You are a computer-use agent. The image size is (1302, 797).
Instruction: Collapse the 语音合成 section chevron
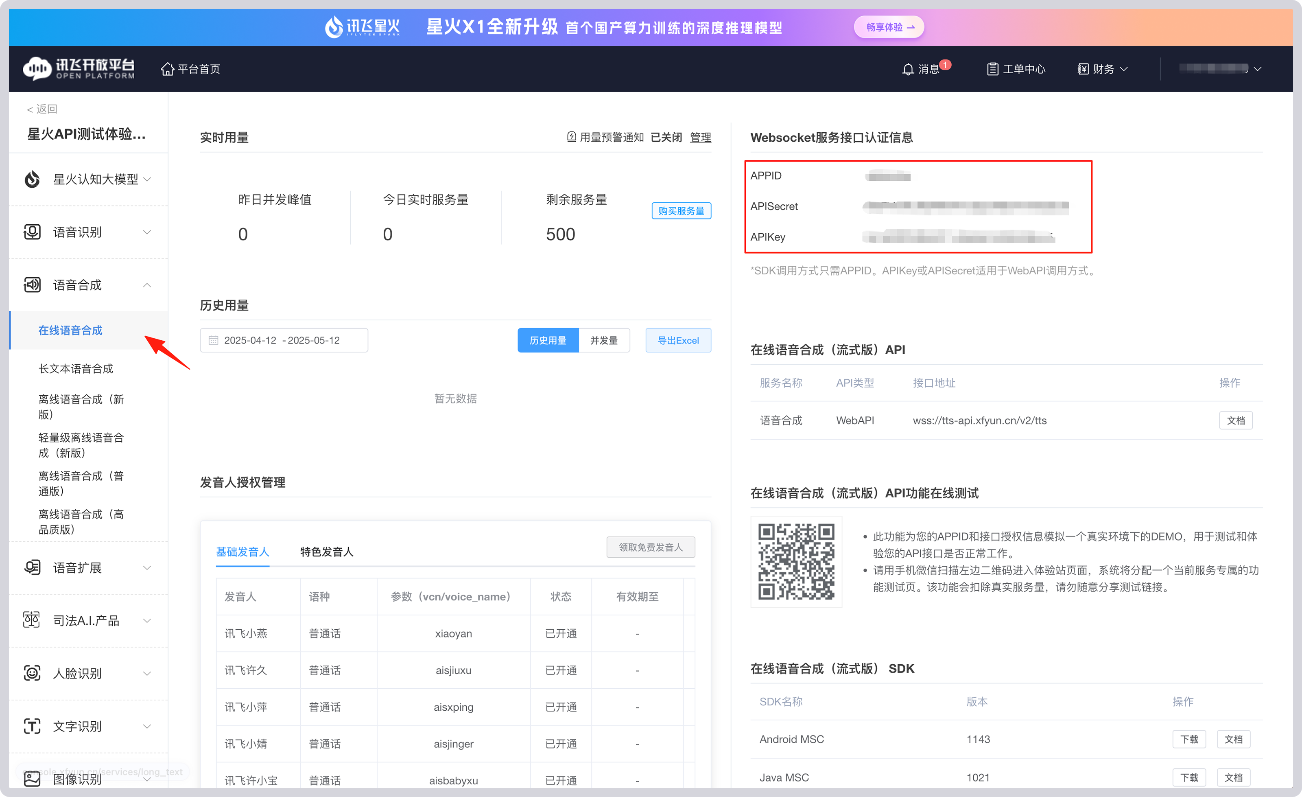(147, 285)
